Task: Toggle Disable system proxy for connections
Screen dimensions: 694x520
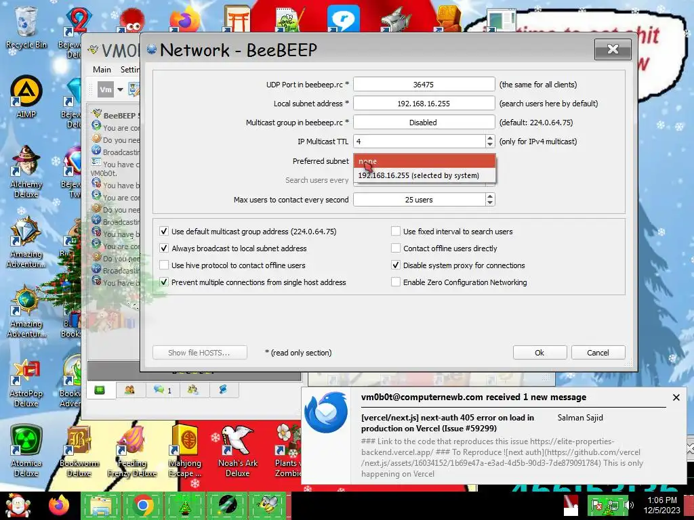Action: point(396,265)
